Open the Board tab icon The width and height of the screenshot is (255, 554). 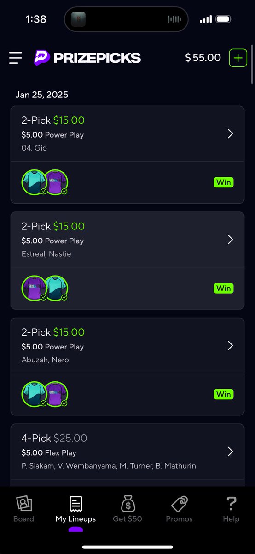point(23,504)
